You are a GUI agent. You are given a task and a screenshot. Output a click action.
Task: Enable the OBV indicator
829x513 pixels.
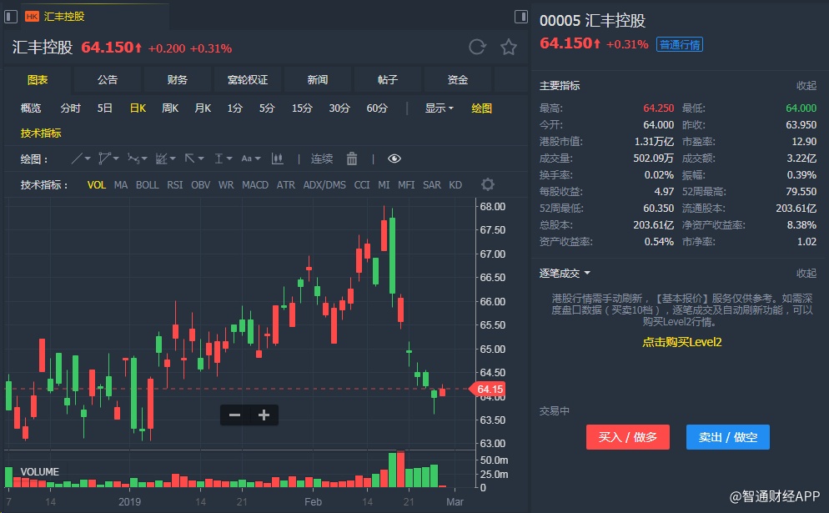tap(200, 185)
